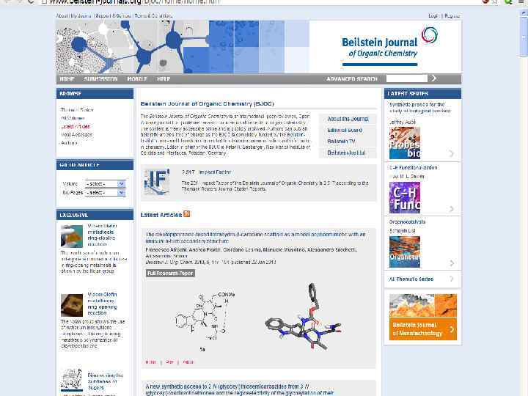Click arrow beside All Thematic Series

452,279
